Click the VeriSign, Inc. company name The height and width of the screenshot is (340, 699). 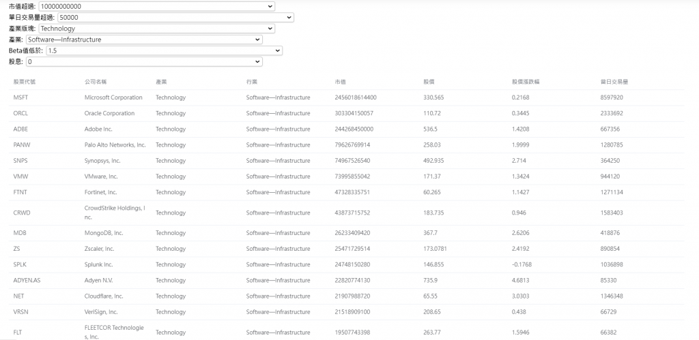[x=102, y=312]
